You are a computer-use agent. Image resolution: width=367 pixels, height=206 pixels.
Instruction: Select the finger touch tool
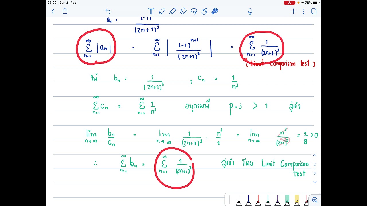(204, 11)
